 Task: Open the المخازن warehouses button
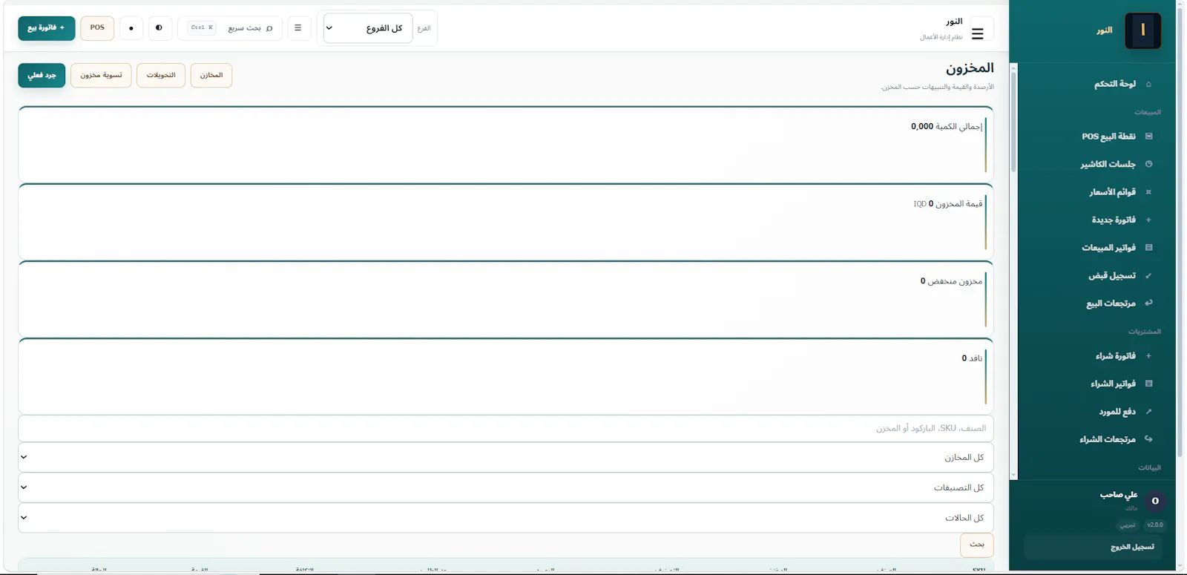[x=211, y=76]
